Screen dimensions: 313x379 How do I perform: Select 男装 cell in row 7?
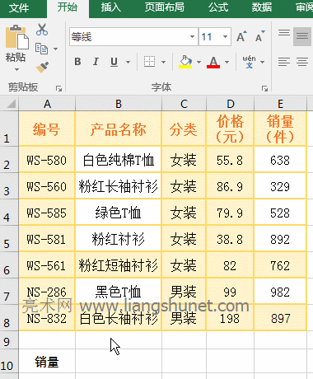pyautogui.click(x=184, y=292)
